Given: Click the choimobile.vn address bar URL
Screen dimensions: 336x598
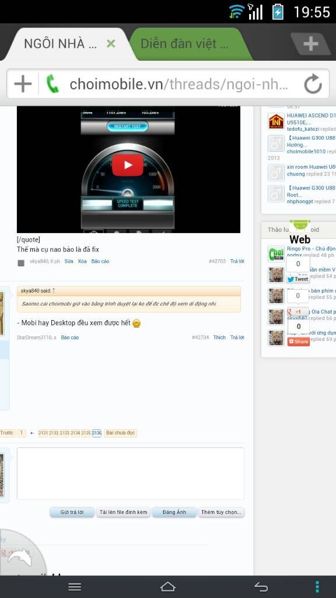Looking at the screenshot, I should pos(178,84).
